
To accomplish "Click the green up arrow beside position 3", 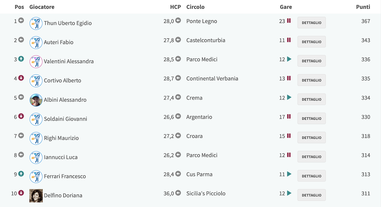I will pyautogui.click(x=21, y=59).
